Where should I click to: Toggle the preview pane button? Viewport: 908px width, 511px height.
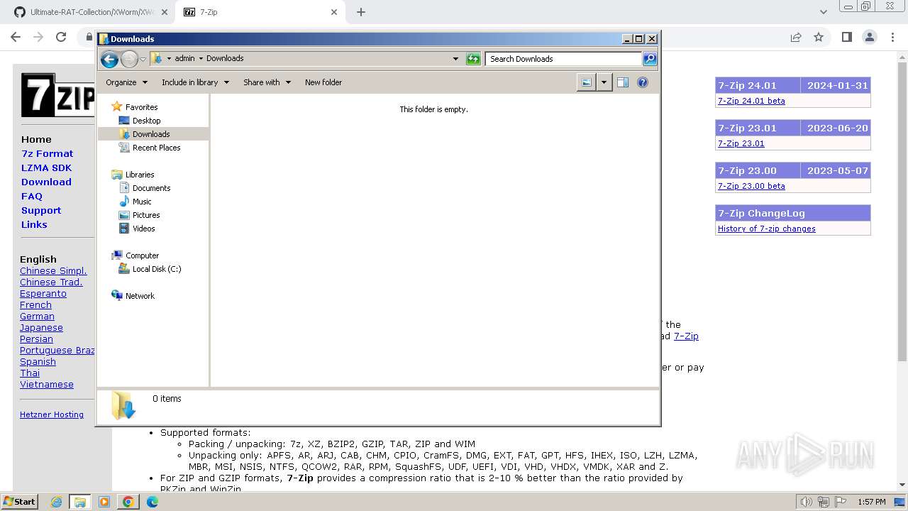(623, 82)
